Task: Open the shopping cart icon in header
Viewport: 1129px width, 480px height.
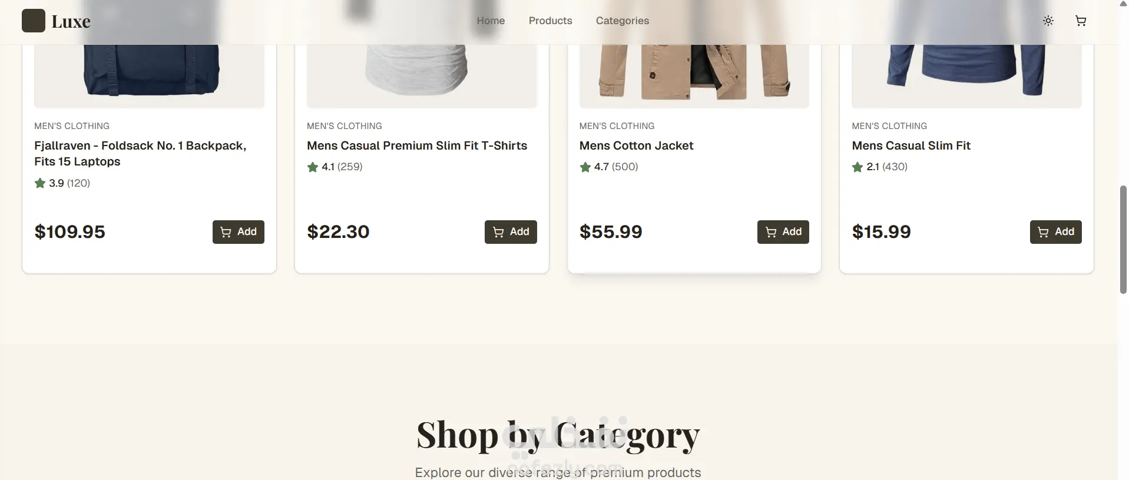Action: click(x=1080, y=21)
